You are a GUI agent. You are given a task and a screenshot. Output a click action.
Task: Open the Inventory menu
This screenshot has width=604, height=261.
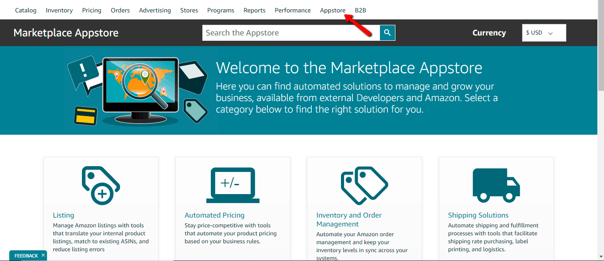point(59,10)
